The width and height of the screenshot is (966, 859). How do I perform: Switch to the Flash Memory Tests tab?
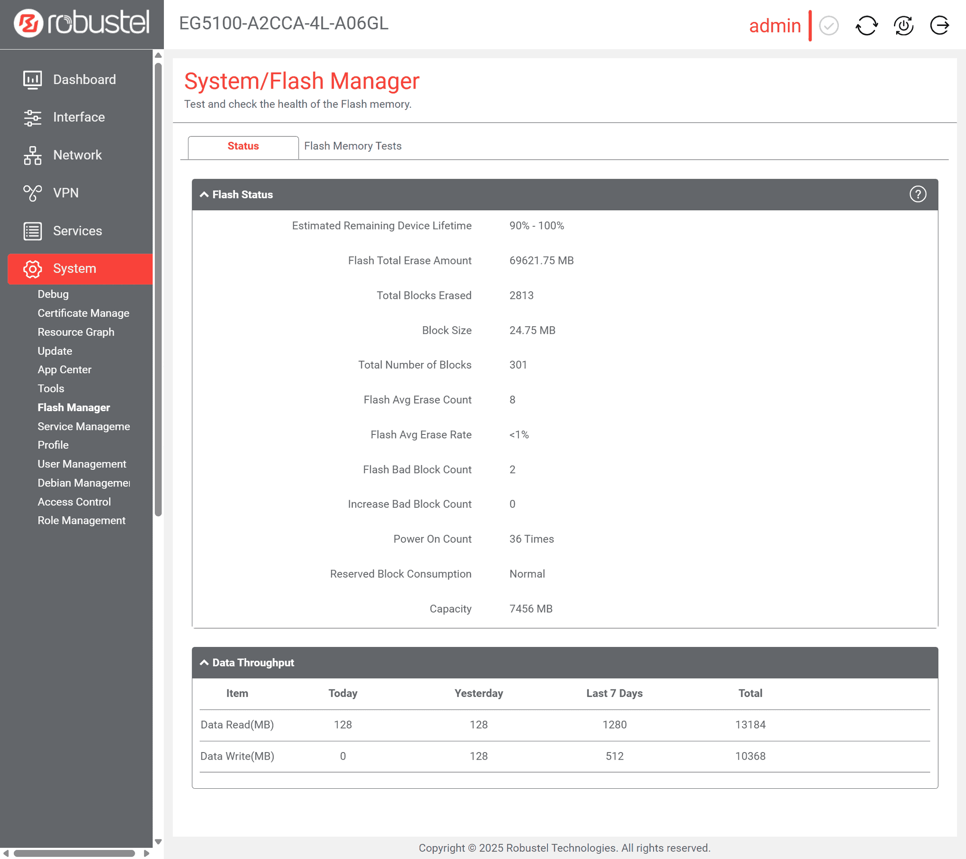[353, 146]
